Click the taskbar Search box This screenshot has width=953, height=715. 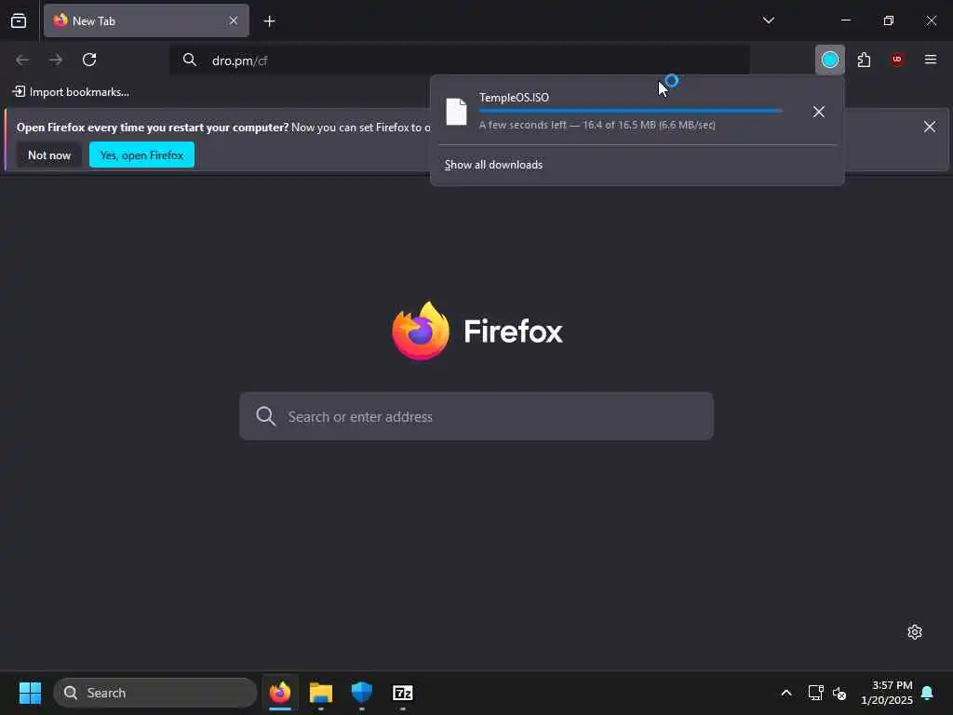[155, 693]
